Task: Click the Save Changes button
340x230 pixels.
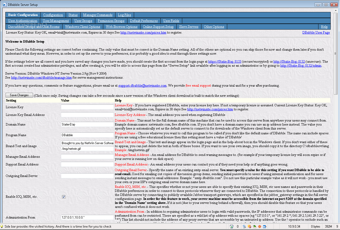Action: [19, 95]
